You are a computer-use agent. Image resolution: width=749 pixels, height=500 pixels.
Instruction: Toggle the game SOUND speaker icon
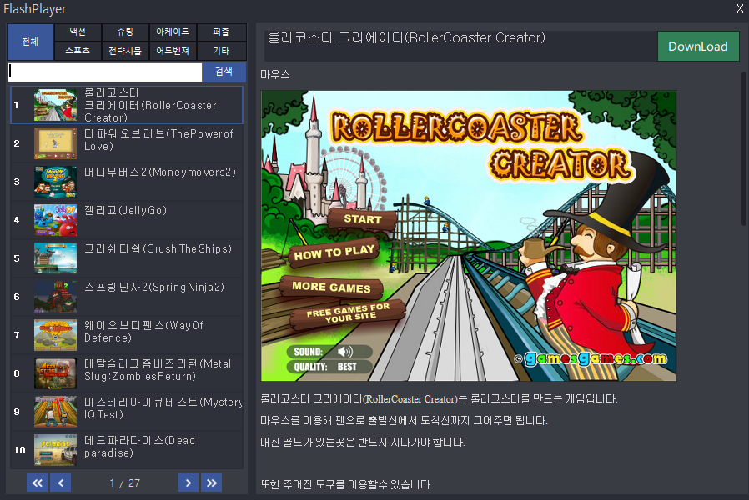click(x=344, y=352)
